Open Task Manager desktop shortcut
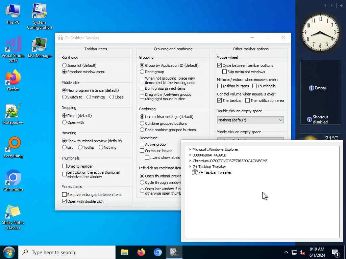The height and width of the screenshot is (259, 346). (x=40, y=47)
